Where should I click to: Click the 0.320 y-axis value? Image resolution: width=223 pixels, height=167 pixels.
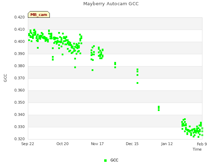click(x=20, y=139)
